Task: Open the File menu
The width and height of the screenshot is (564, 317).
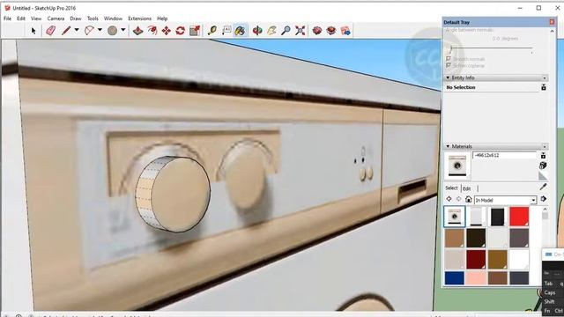Action: click(7, 18)
